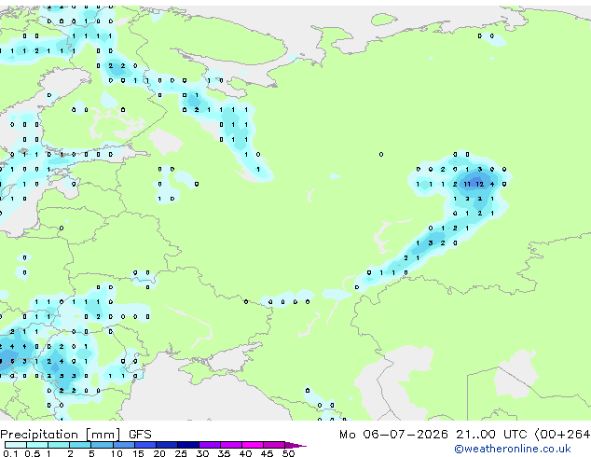This screenshot has width=591, height=457.
Task: Click the legend swatch between 10 and 15
Action: 124,445
